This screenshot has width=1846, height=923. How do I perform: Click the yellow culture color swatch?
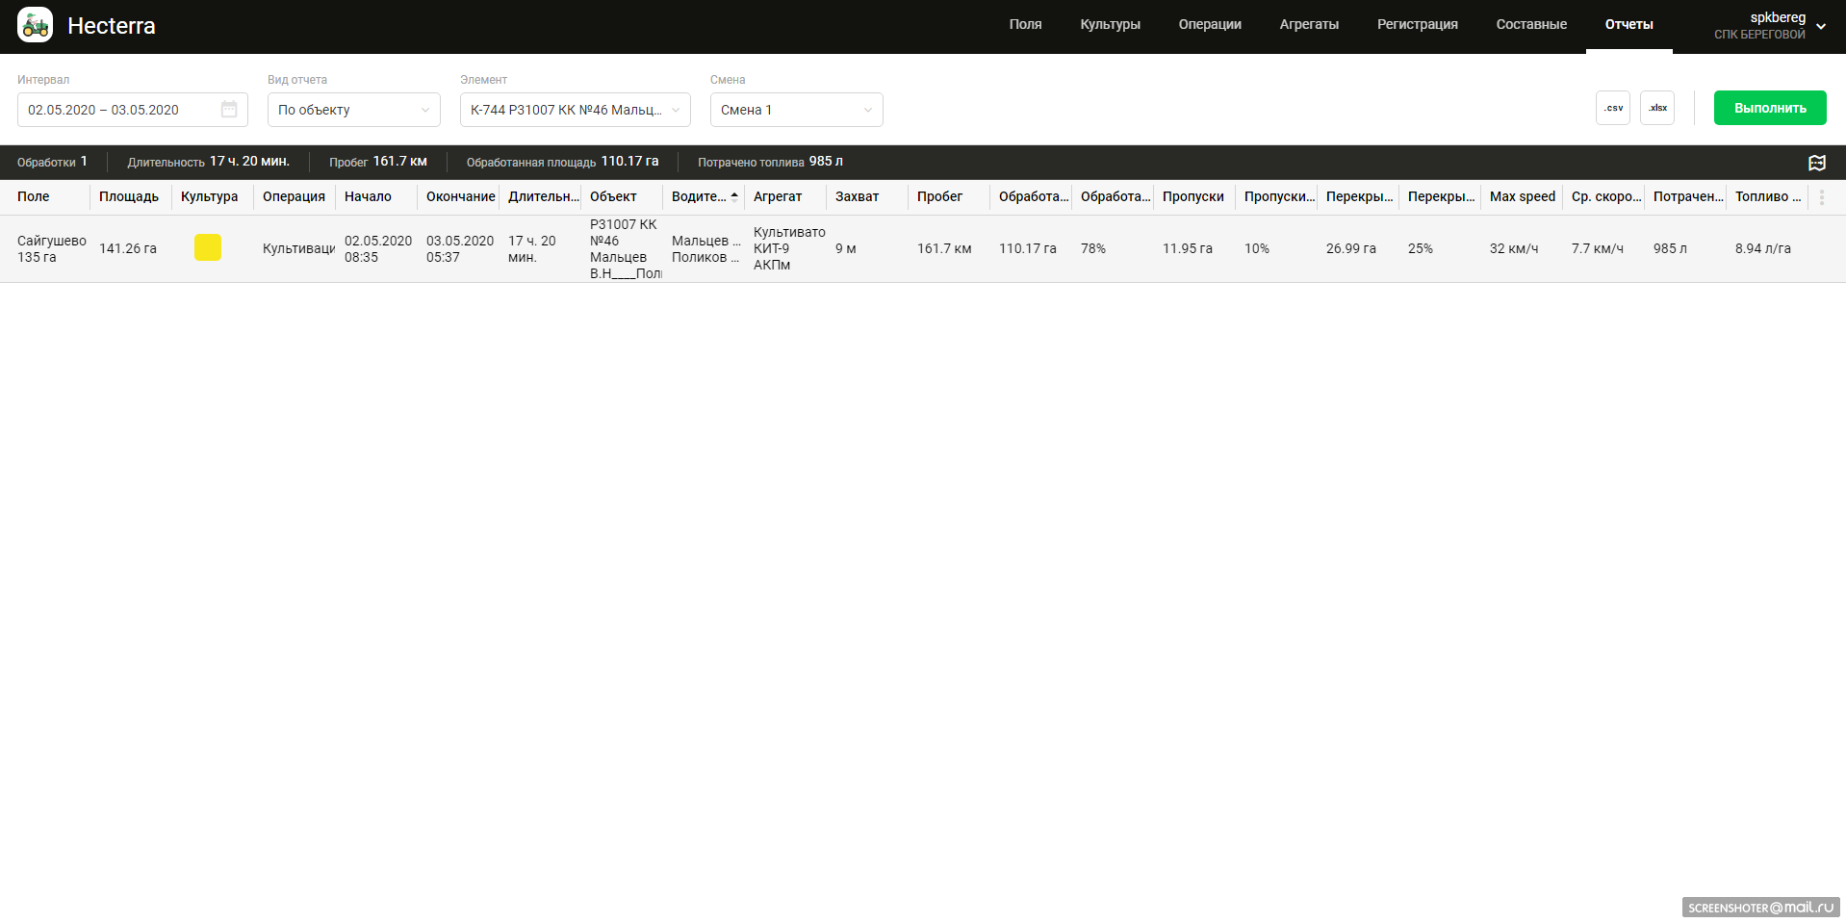pos(208,248)
